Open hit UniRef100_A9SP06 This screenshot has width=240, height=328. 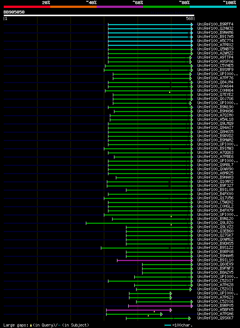coord(215,62)
